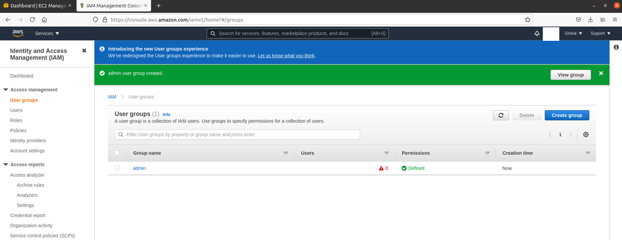Click the Create group button
622x240 pixels.
point(567,115)
